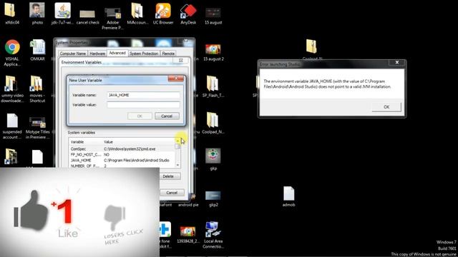Open the MiAccount folder icon
This screenshot has height=257, width=458.
(x=137, y=13)
